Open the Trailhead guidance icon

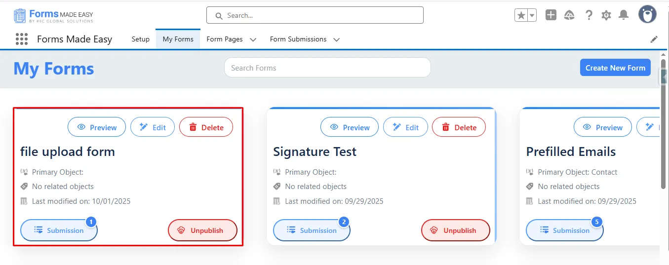(569, 15)
